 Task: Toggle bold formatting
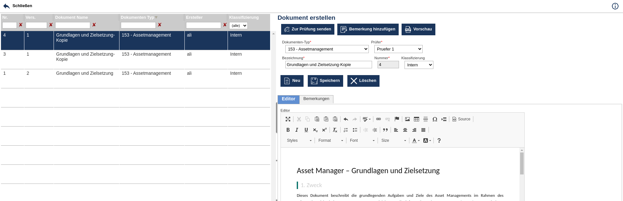(x=288, y=130)
